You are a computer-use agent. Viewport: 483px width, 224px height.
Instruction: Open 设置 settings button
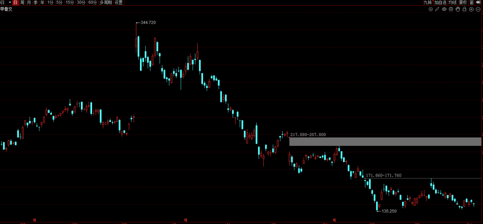[x=119, y=3]
